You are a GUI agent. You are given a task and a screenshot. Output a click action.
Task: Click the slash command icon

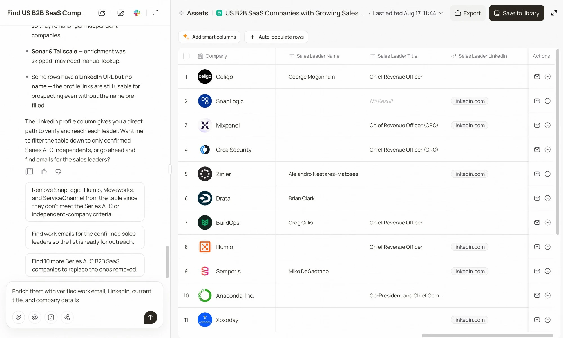(x=51, y=317)
